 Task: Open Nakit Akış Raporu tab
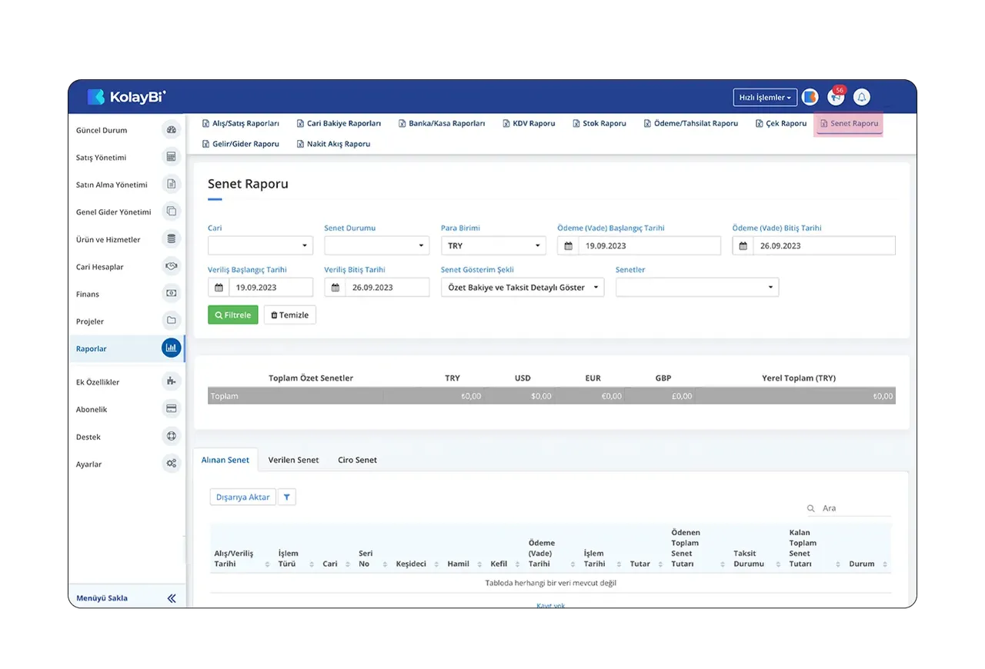[x=333, y=144]
